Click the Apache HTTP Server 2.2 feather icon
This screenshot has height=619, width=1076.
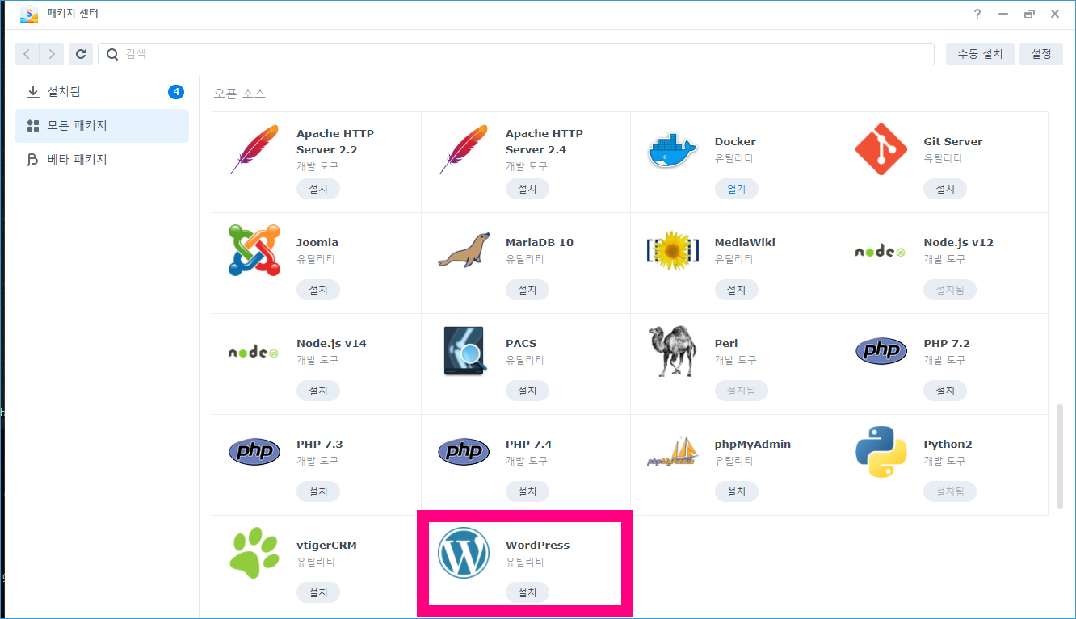coord(254,149)
